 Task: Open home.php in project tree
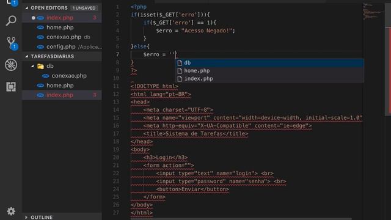point(62,86)
